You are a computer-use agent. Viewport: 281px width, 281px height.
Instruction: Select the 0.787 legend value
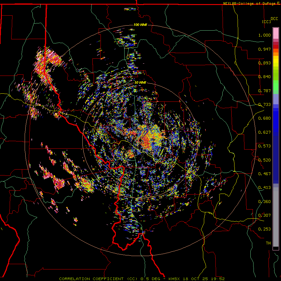click(264, 91)
